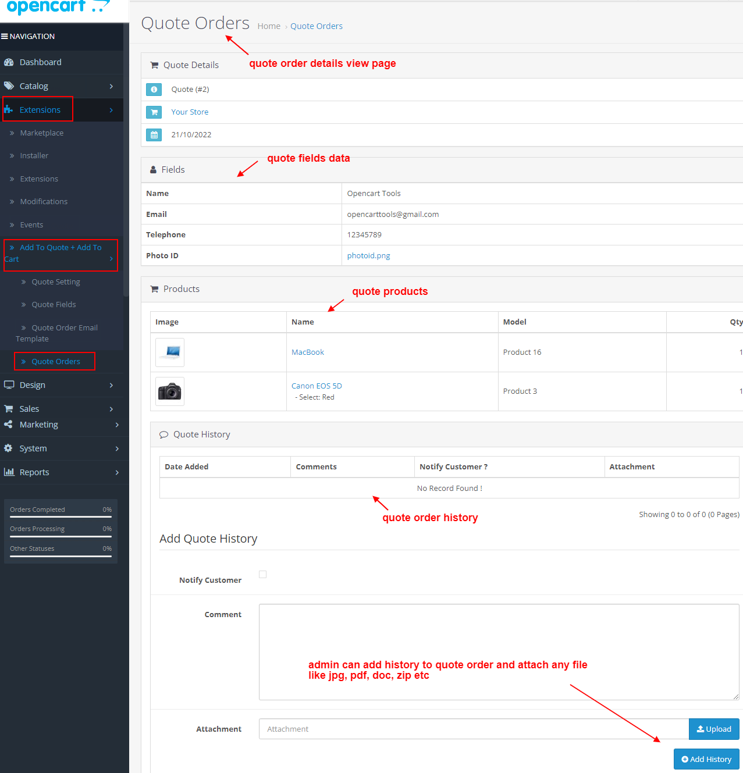
Task: Click the Reports bar chart icon
Action: point(9,472)
